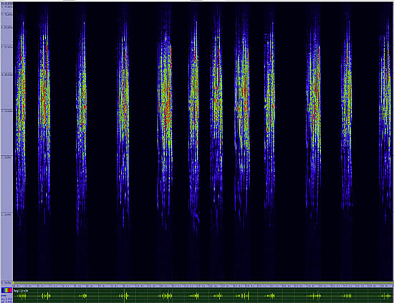This screenshot has height=303, width=394.
Task: Click the rainbow color scale swatch
Action: (x=6, y=290)
